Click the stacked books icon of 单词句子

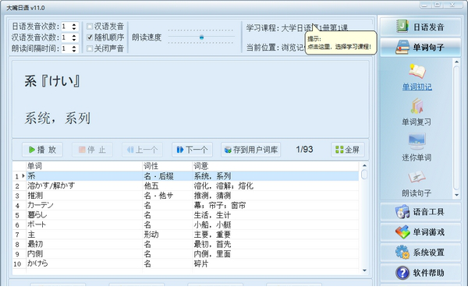pyautogui.click(x=402, y=47)
